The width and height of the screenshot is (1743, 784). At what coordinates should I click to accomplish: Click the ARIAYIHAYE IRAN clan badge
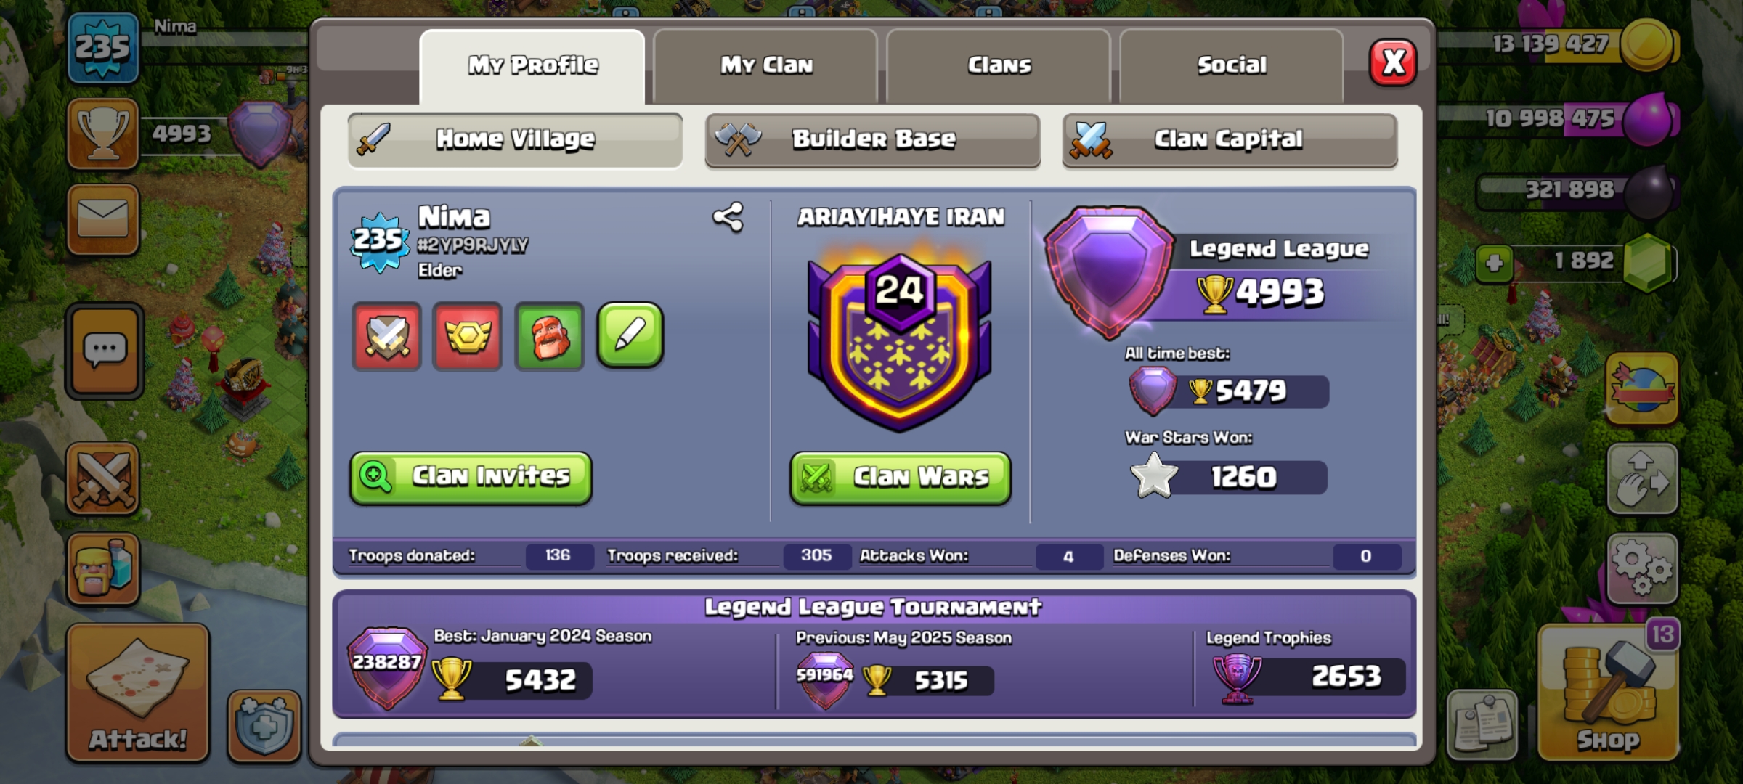[x=900, y=341]
